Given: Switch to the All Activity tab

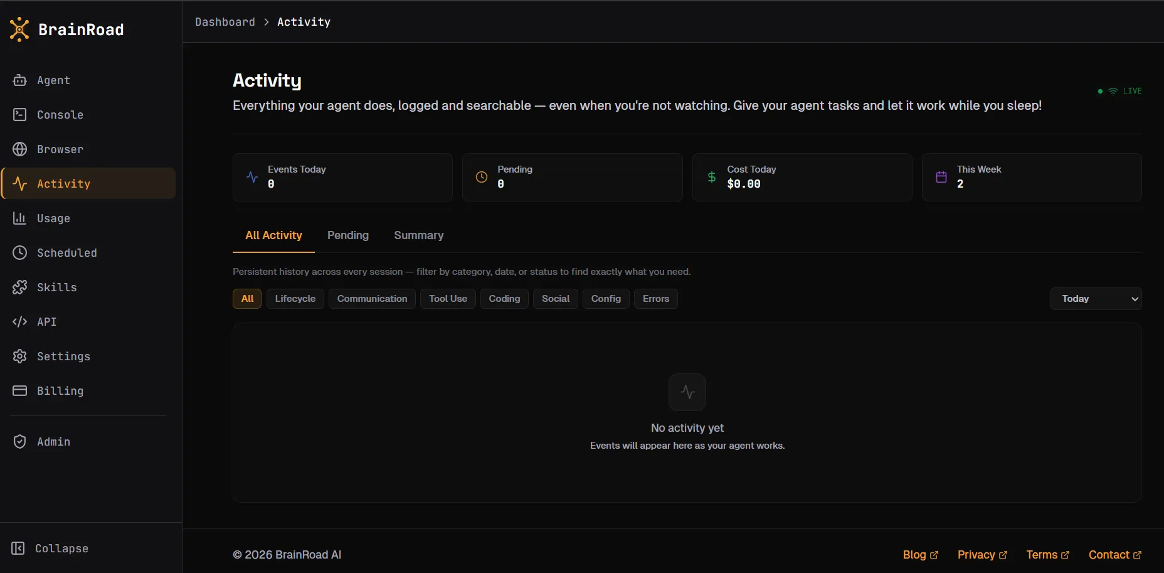Looking at the screenshot, I should [x=273, y=235].
